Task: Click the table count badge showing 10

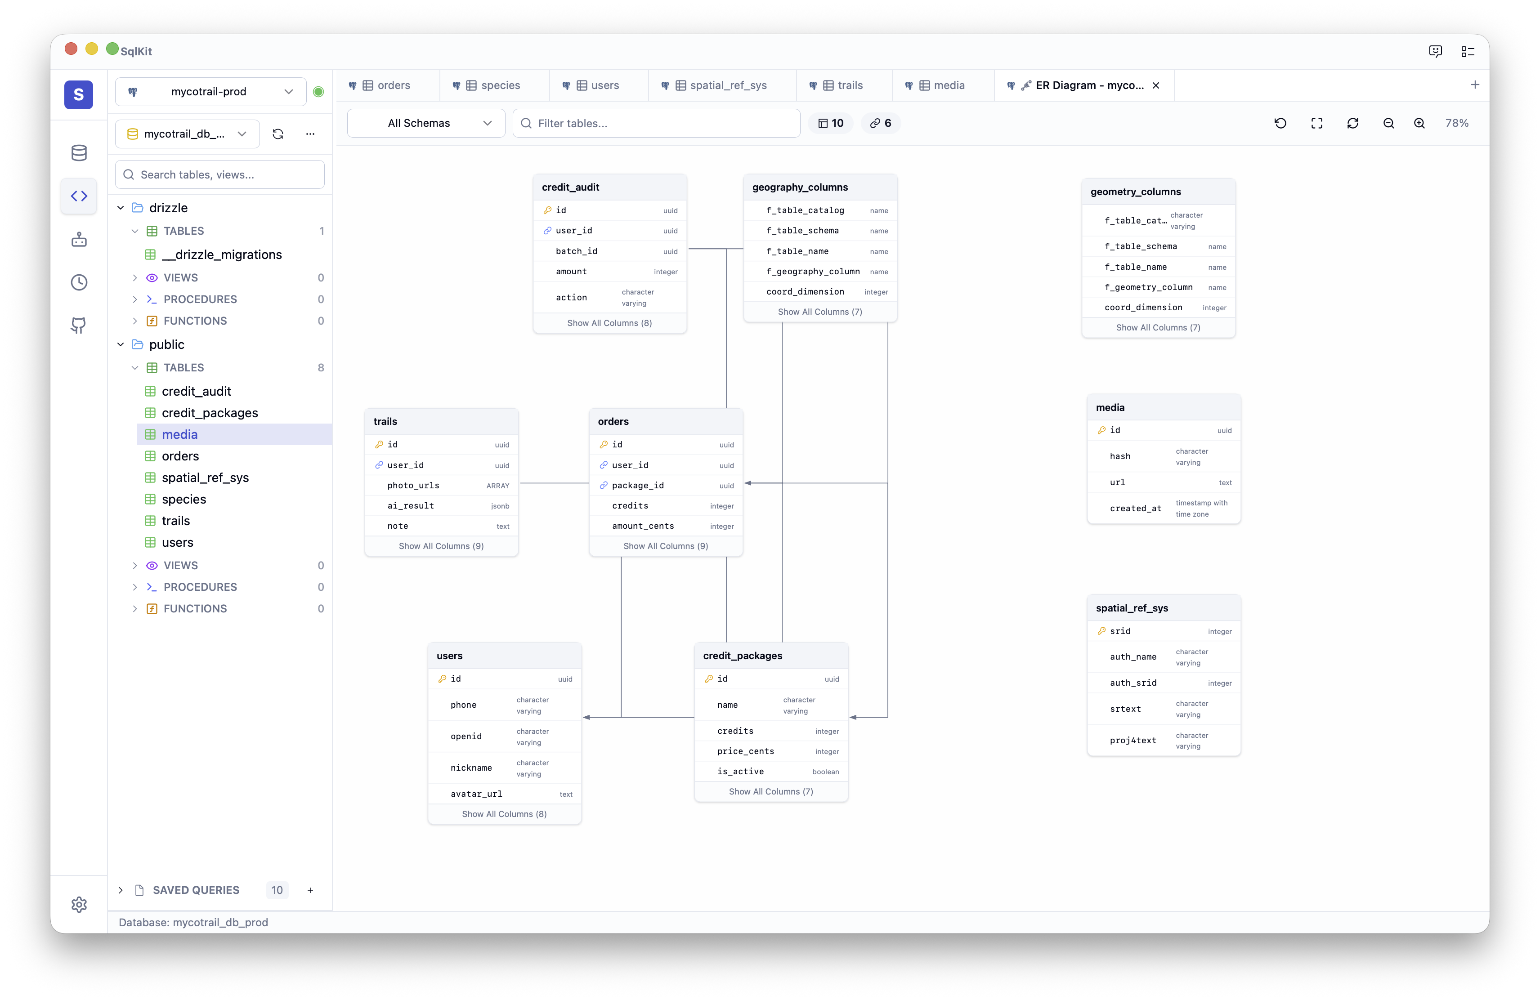Action: [x=830, y=123]
